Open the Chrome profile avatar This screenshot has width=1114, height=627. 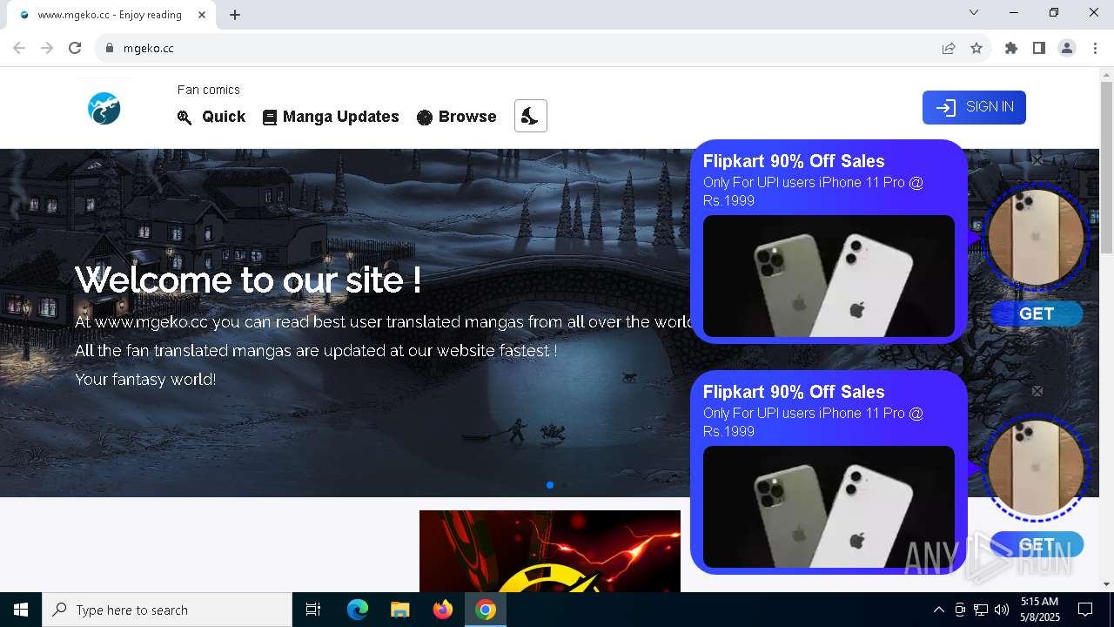coord(1067,48)
